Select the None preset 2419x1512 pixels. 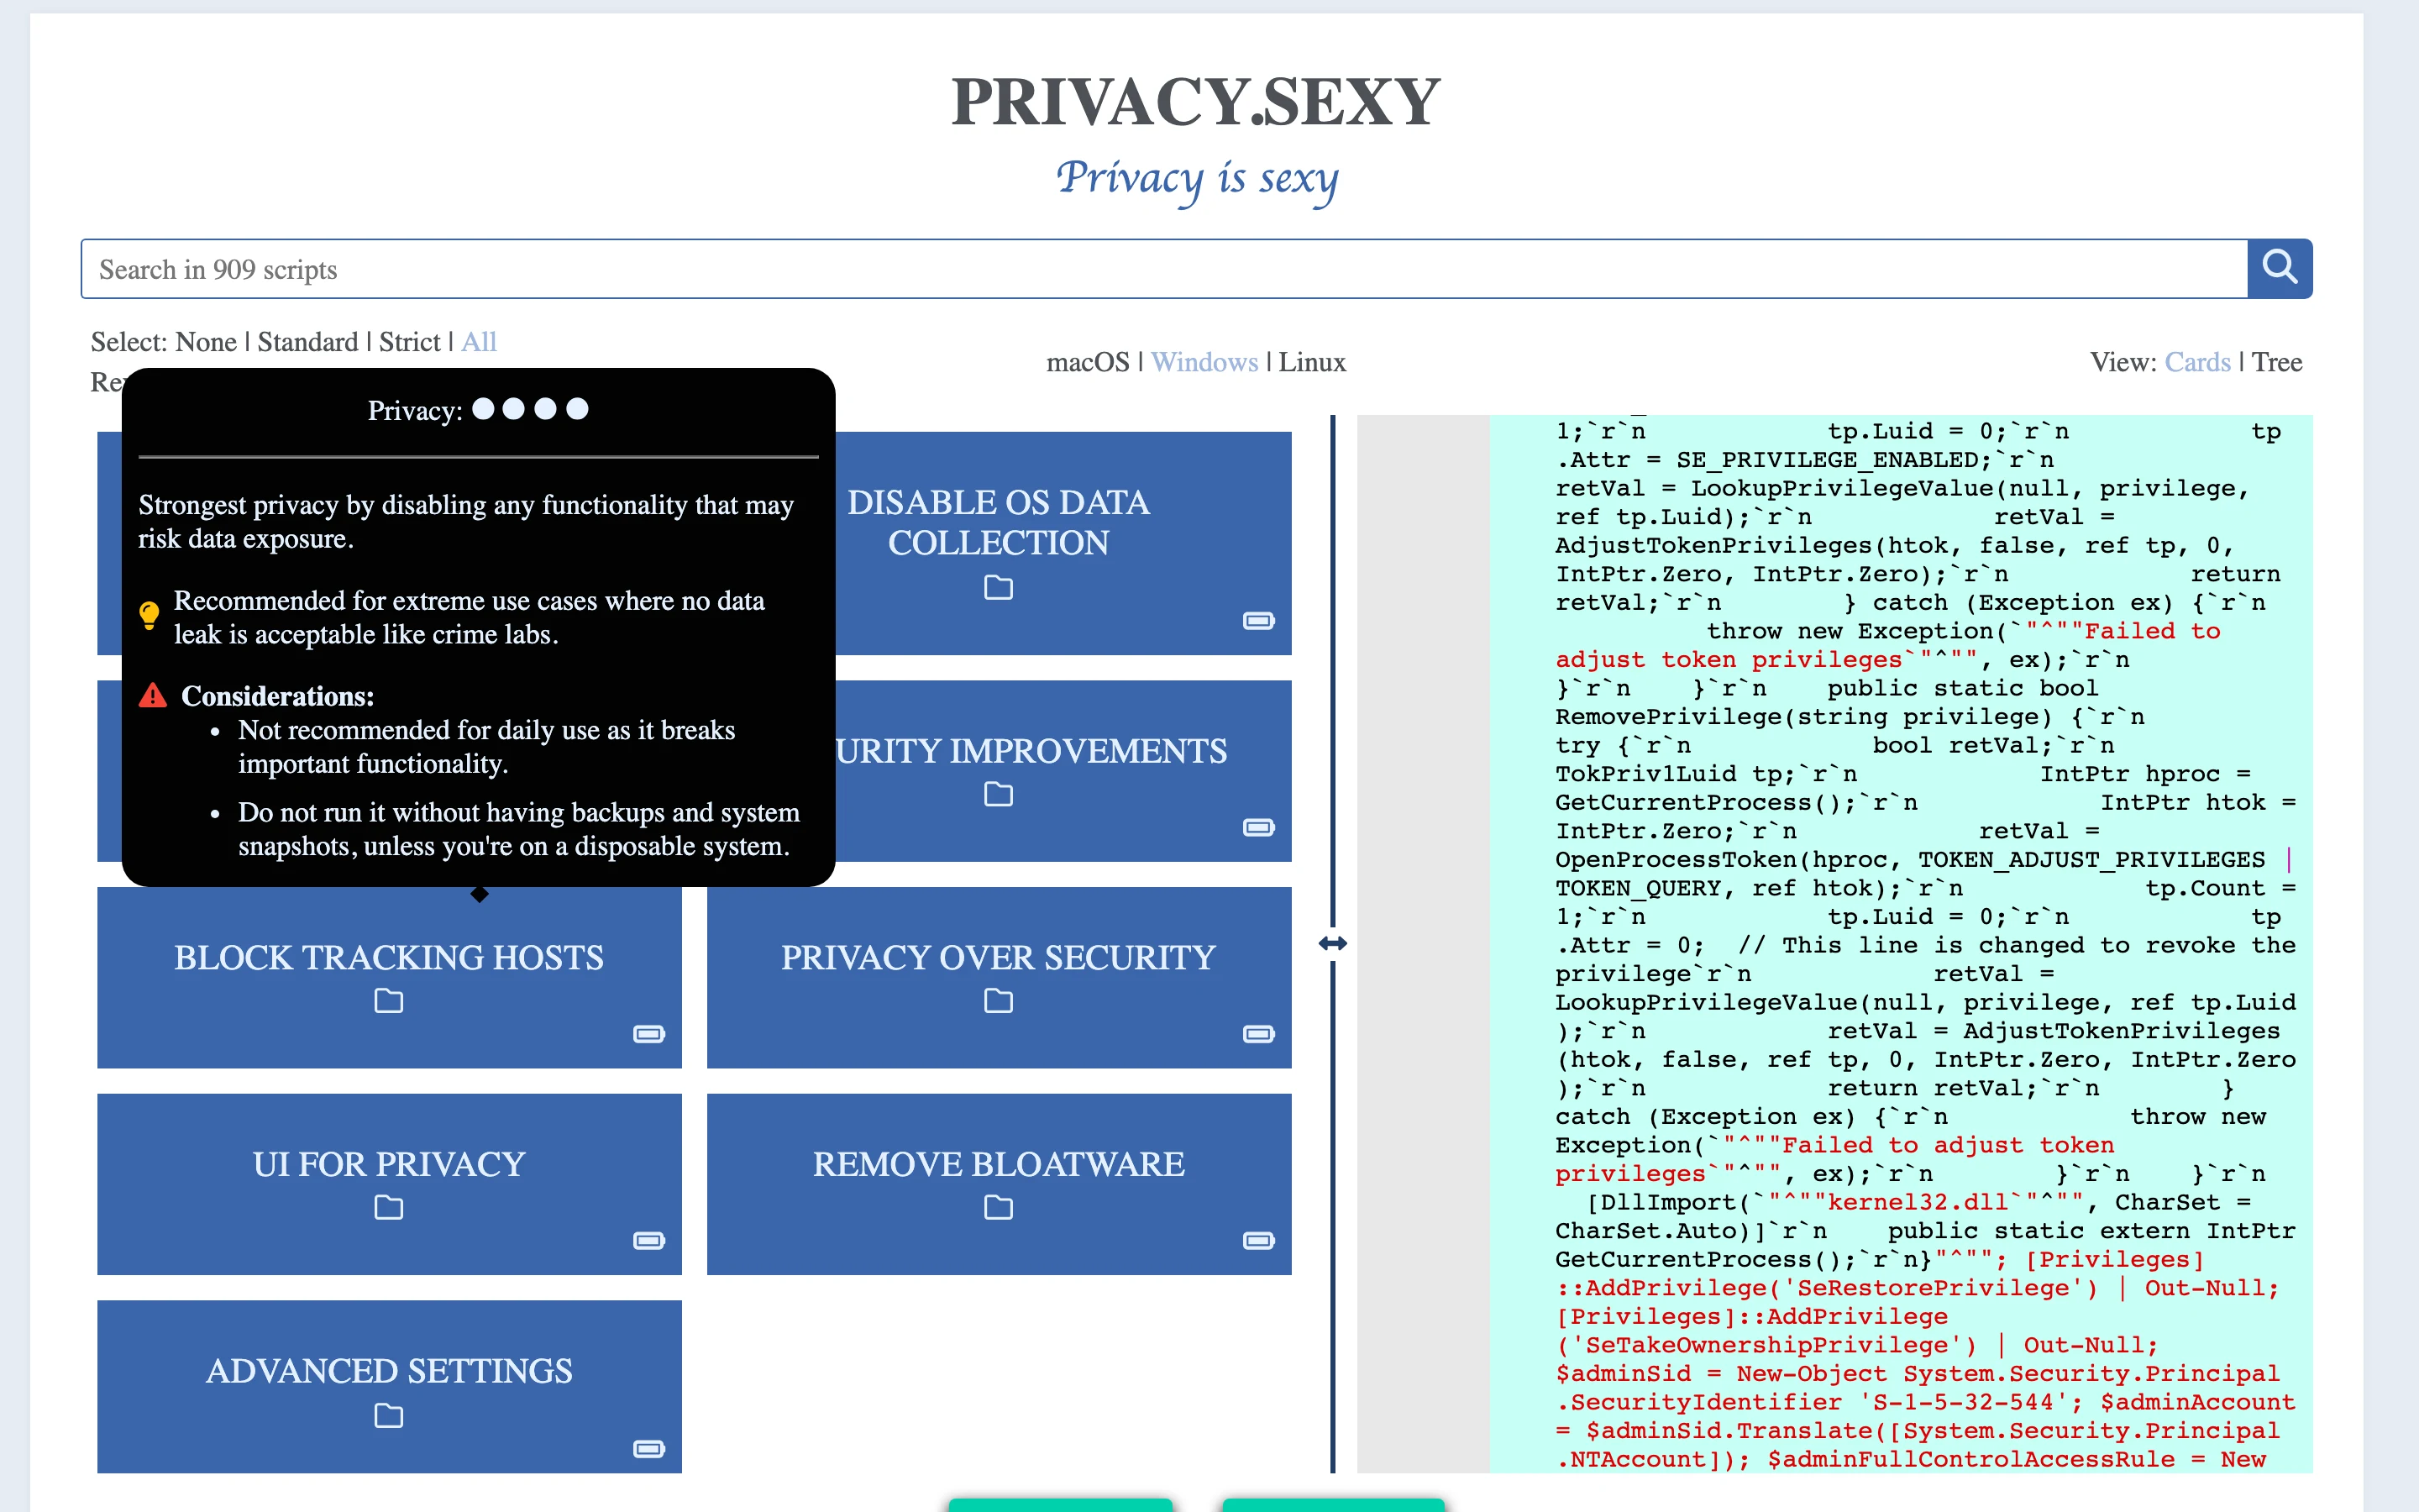pos(205,342)
